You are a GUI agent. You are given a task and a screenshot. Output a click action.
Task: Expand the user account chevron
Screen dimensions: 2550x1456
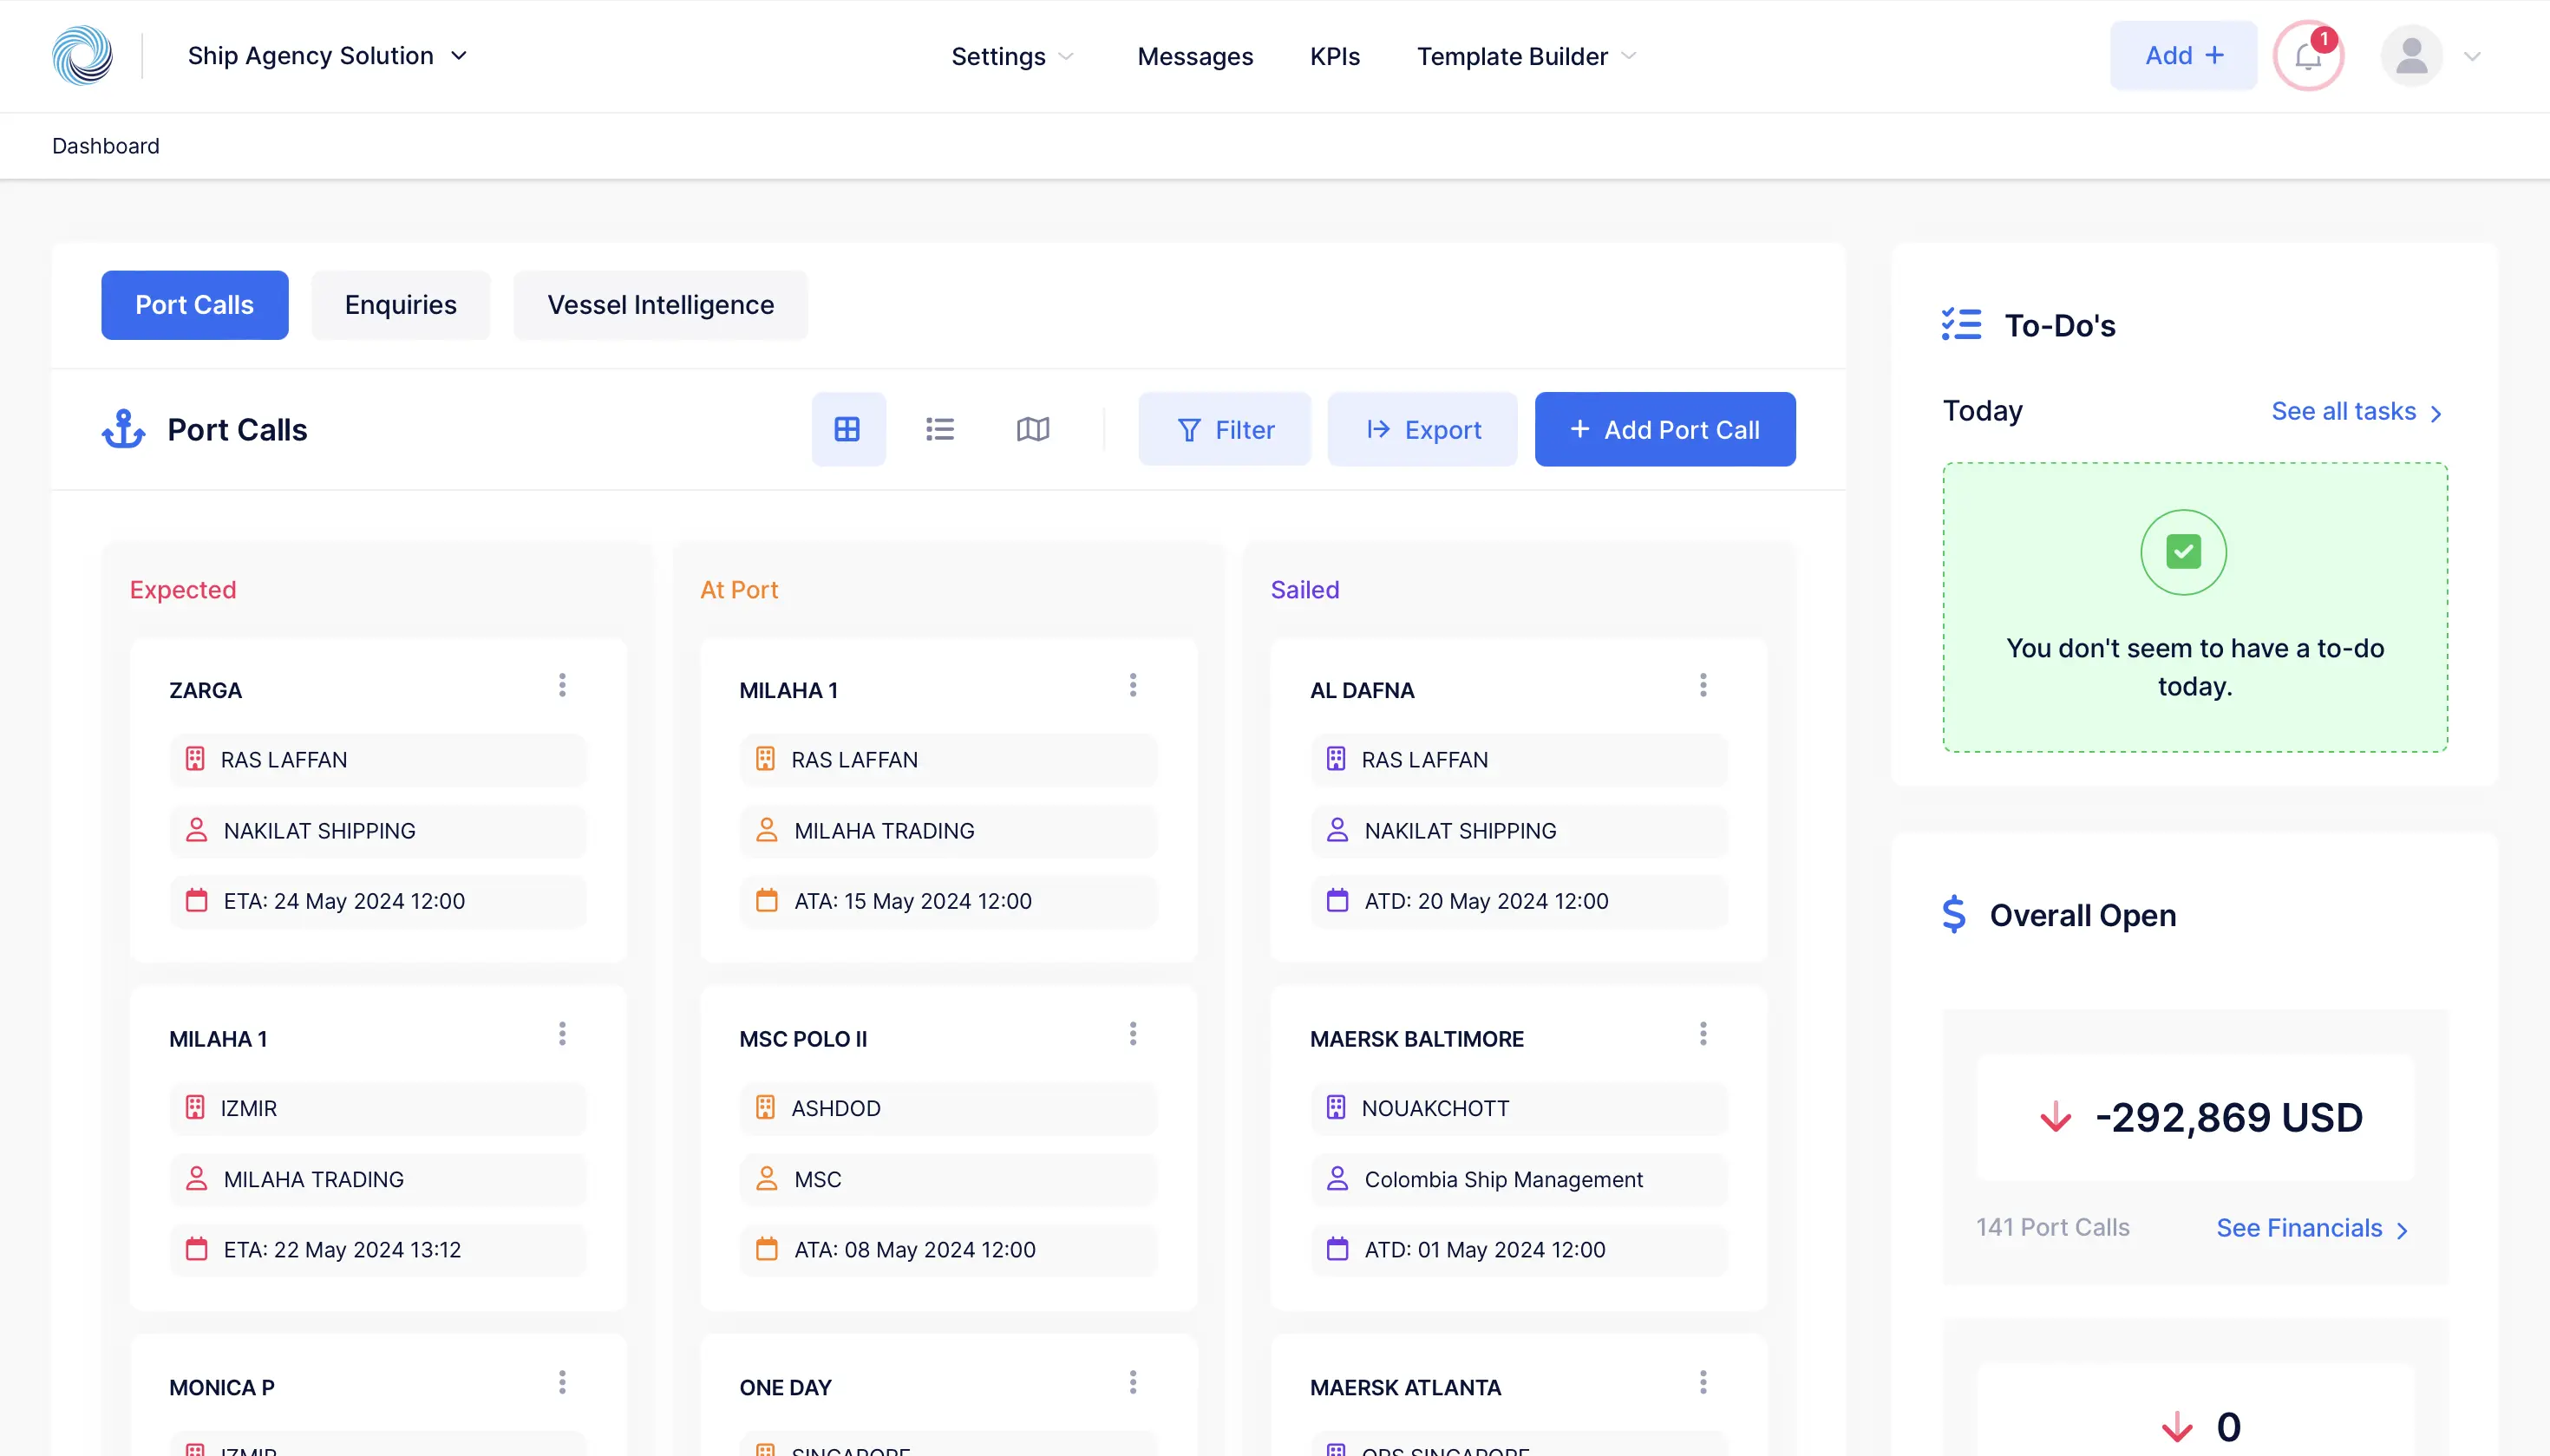point(2472,56)
